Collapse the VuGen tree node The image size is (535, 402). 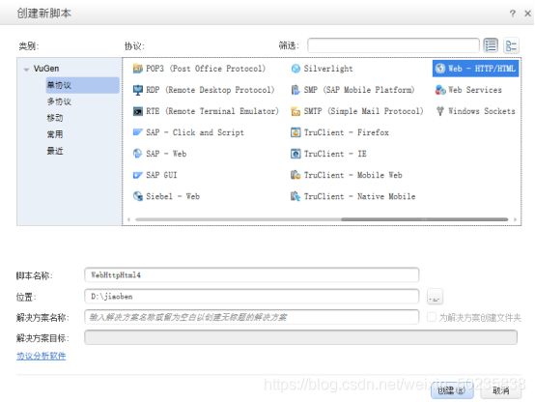click(26, 70)
